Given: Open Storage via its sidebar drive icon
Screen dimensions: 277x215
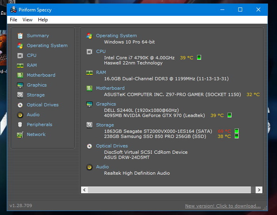Looking at the screenshot, I should coord(20,95).
